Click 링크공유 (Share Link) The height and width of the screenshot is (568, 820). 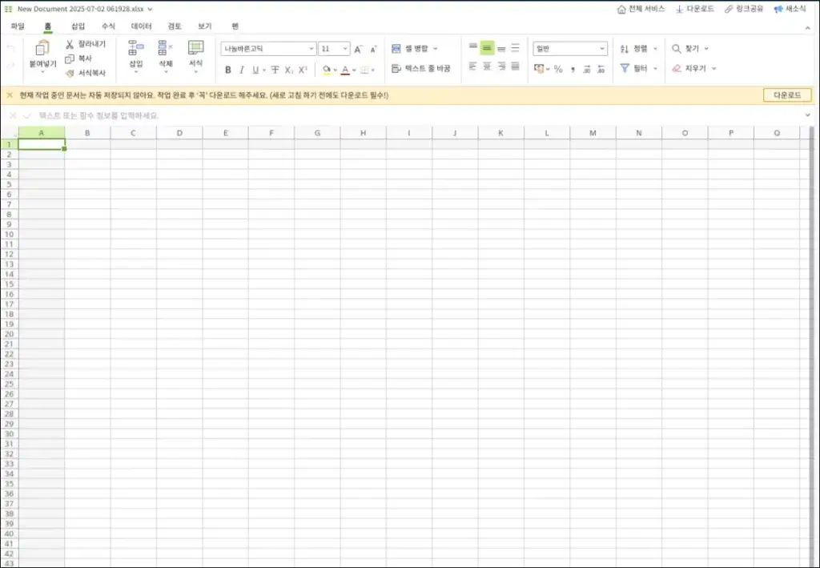pyautogui.click(x=744, y=10)
